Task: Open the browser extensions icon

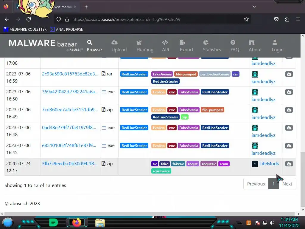Action: point(287,19)
